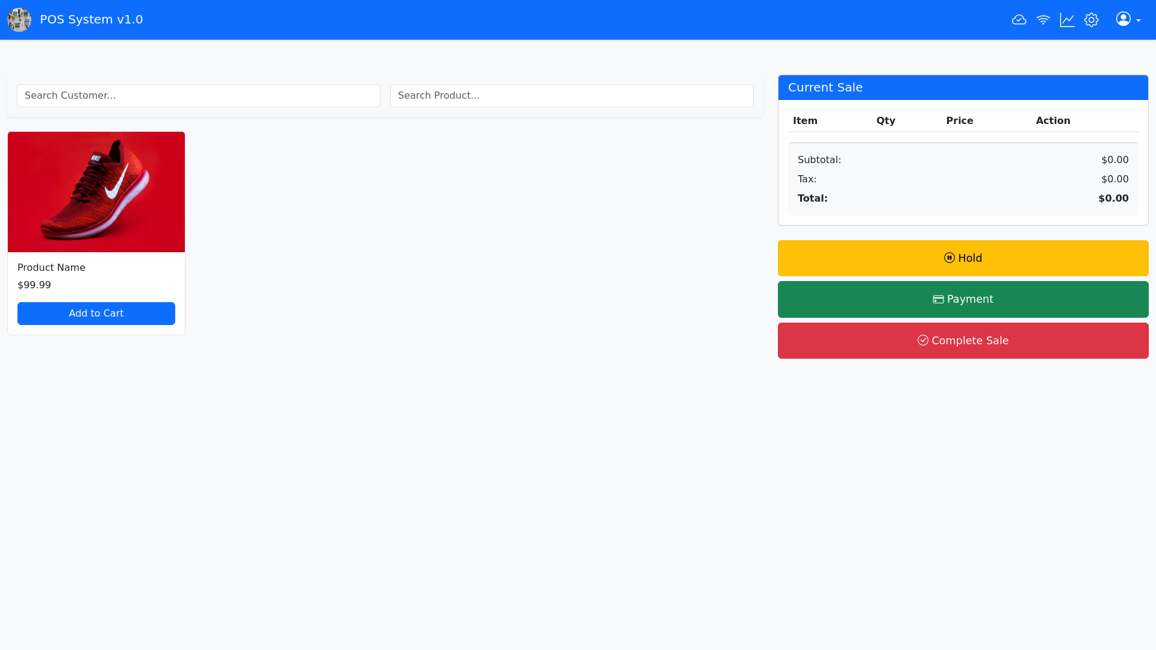
Task: Hold the current sale
Action: (963, 258)
